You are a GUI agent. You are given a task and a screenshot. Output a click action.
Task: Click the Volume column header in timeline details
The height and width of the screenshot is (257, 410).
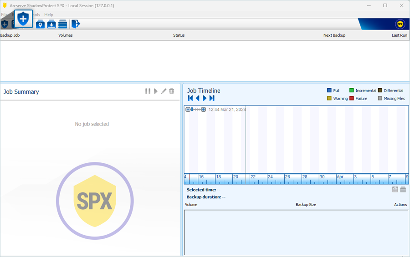click(191, 205)
